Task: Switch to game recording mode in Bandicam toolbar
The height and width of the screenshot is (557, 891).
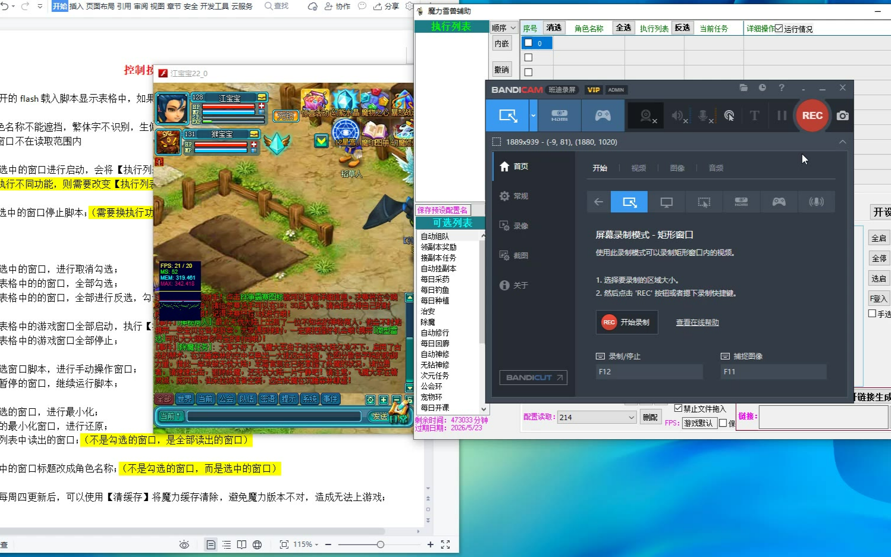Action: 603,115
